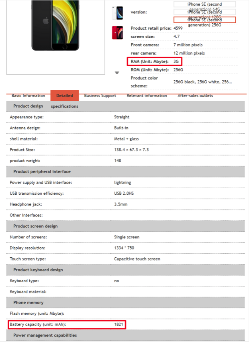Click the Product screen design header
This screenshot has height=342, width=249.
point(35,226)
